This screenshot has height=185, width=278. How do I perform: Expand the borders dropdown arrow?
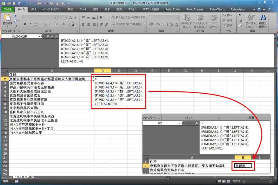coord(49,24)
